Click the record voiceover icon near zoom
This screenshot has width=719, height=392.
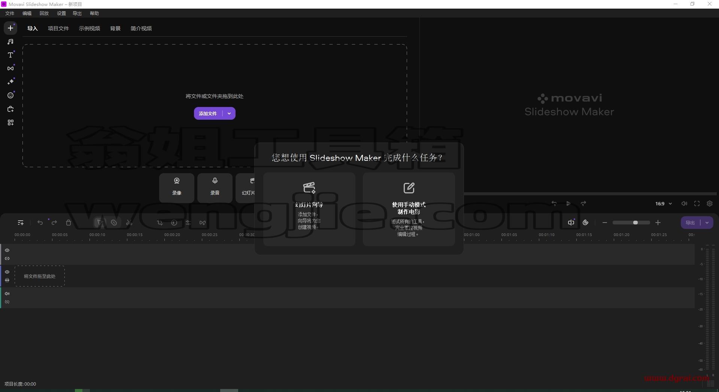pos(571,223)
